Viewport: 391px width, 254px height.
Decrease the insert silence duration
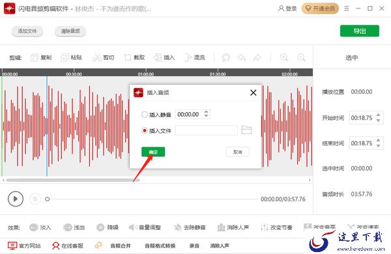tap(206, 116)
